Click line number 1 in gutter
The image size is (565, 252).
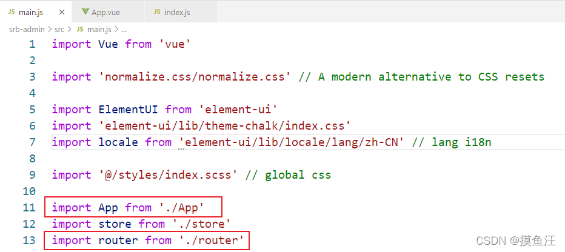tap(32, 44)
